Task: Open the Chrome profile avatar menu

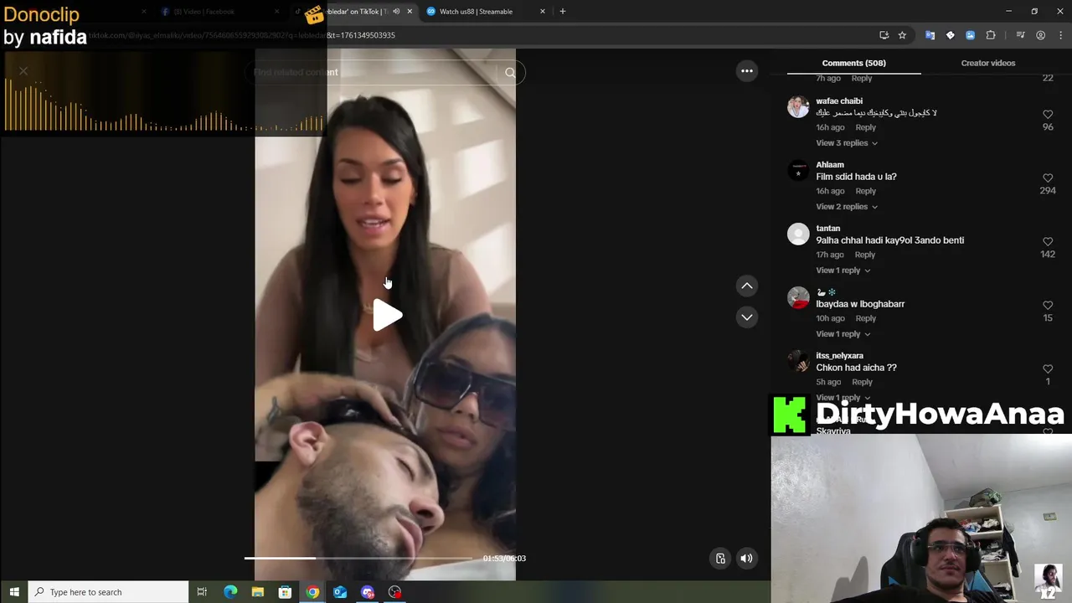Action: [1040, 35]
